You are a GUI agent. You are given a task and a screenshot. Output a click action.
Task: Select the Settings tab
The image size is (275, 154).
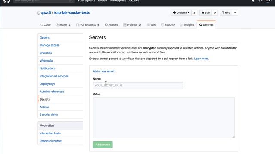pyautogui.click(x=206, y=25)
